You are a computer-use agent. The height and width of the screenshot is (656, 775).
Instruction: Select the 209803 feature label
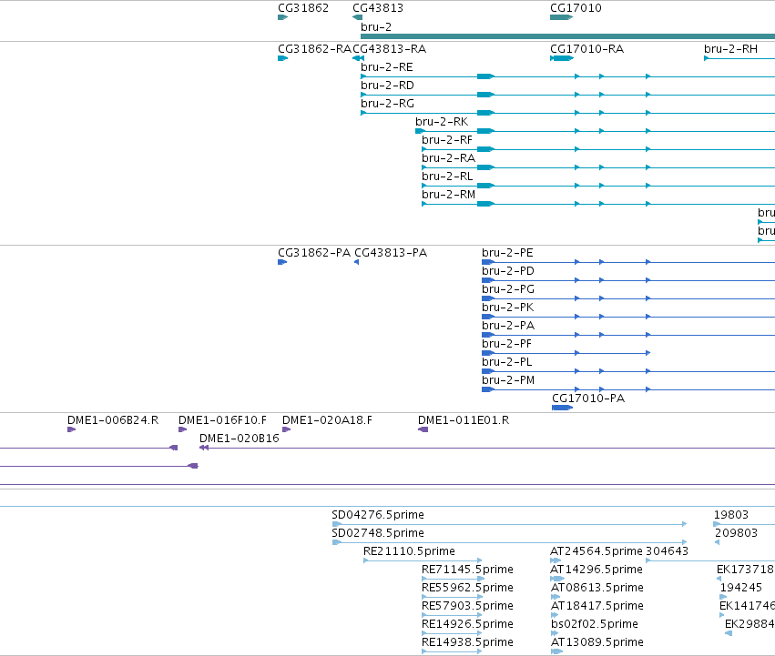pyautogui.click(x=736, y=533)
